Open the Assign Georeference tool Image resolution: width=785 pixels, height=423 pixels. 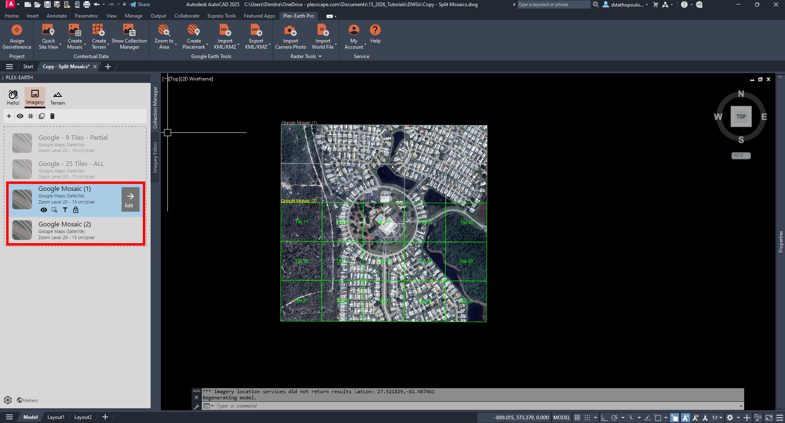pyautogui.click(x=17, y=36)
